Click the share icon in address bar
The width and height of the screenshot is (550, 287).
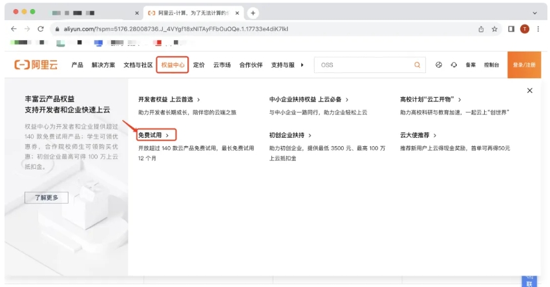[x=481, y=29]
